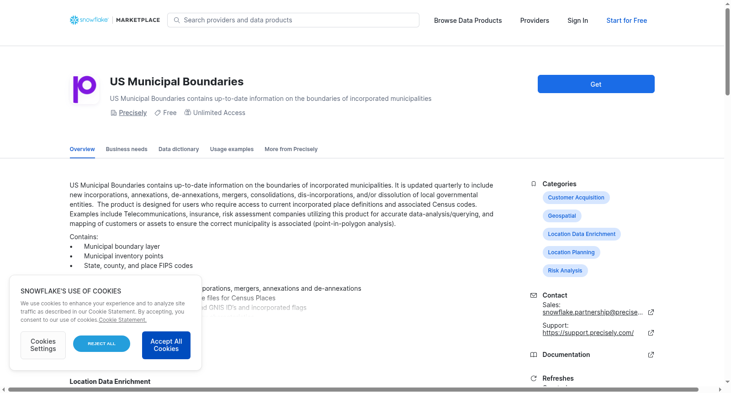731x393 pixels.
Task: Click the Categories bookmark icon
Action: pyautogui.click(x=534, y=184)
